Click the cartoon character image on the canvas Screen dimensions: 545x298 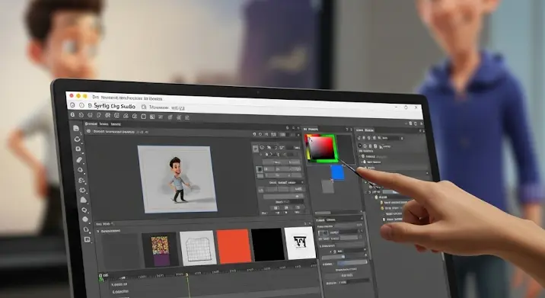pyautogui.click(x=178, y=180)
